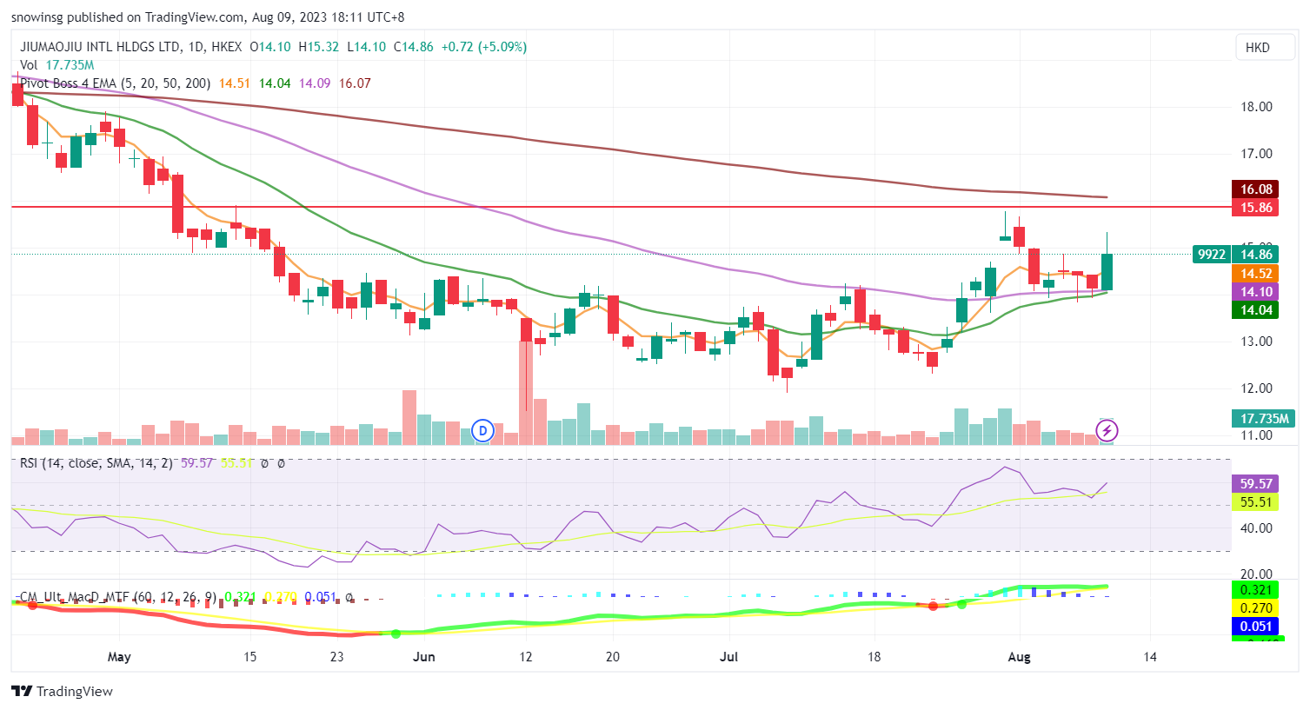Click the JIUMAOJIU INTL HLDGS LTD symbol title

(100, 47)
